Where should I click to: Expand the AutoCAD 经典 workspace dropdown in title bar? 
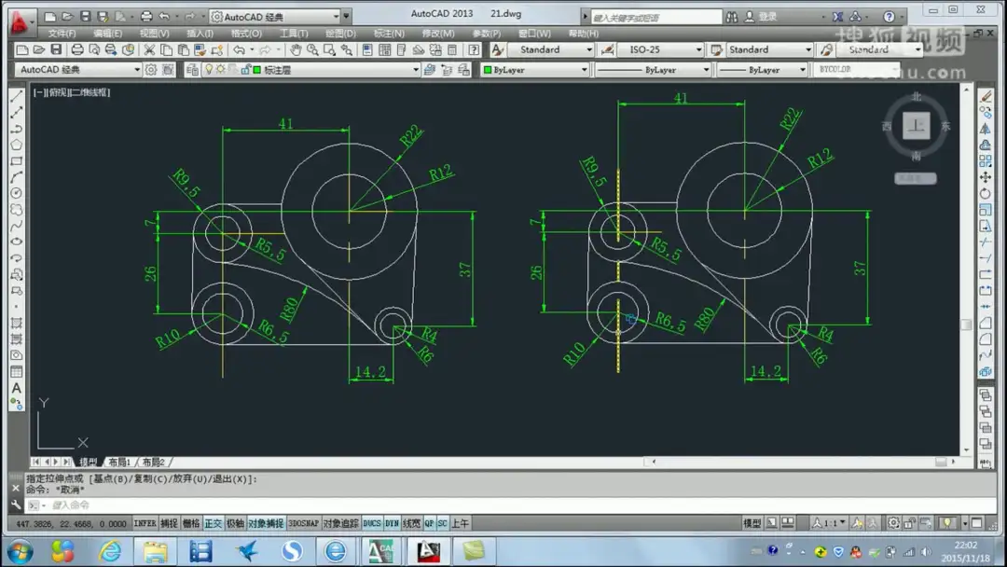336,17
